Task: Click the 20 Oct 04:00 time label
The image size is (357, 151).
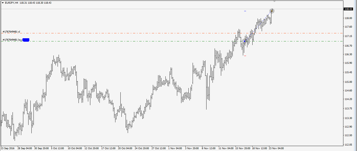Action: pos(125,148)
